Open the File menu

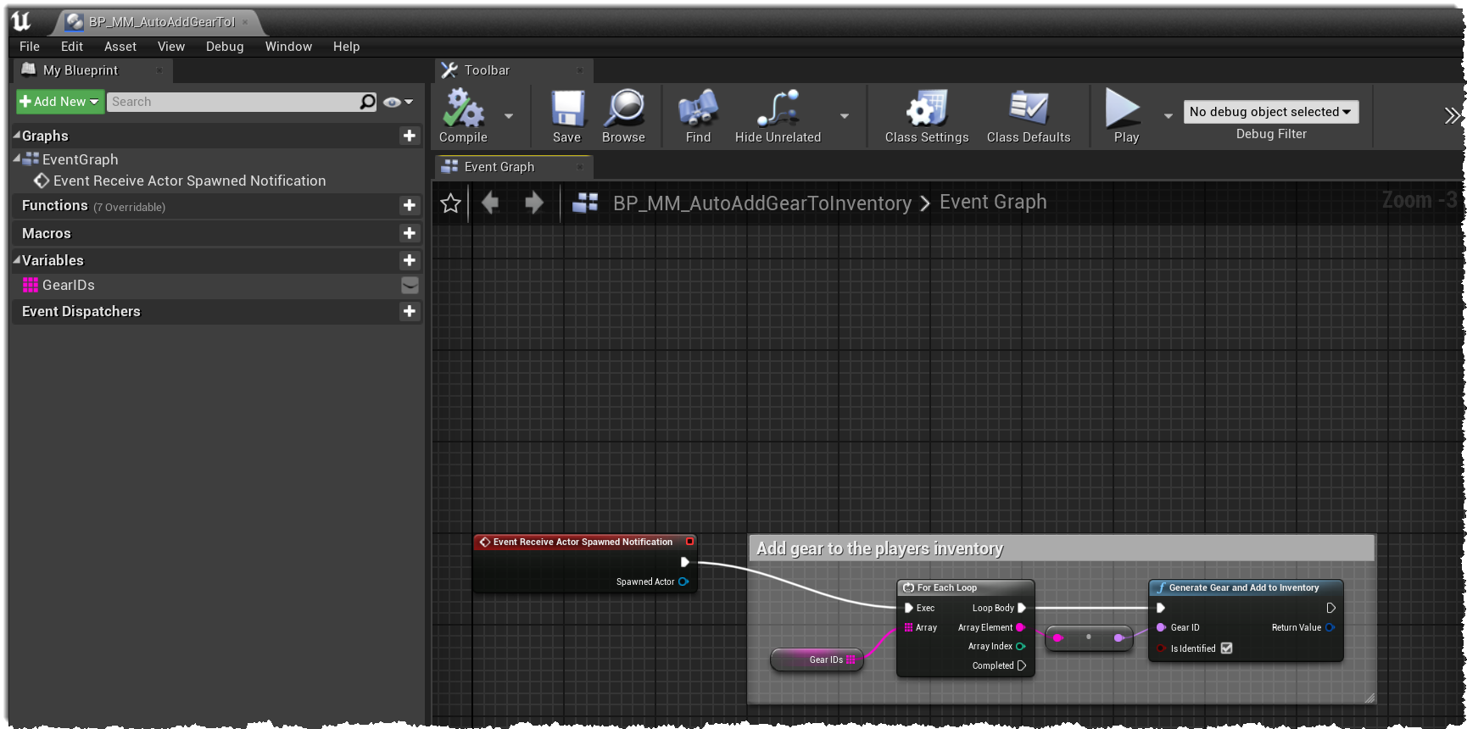point(30,47)
